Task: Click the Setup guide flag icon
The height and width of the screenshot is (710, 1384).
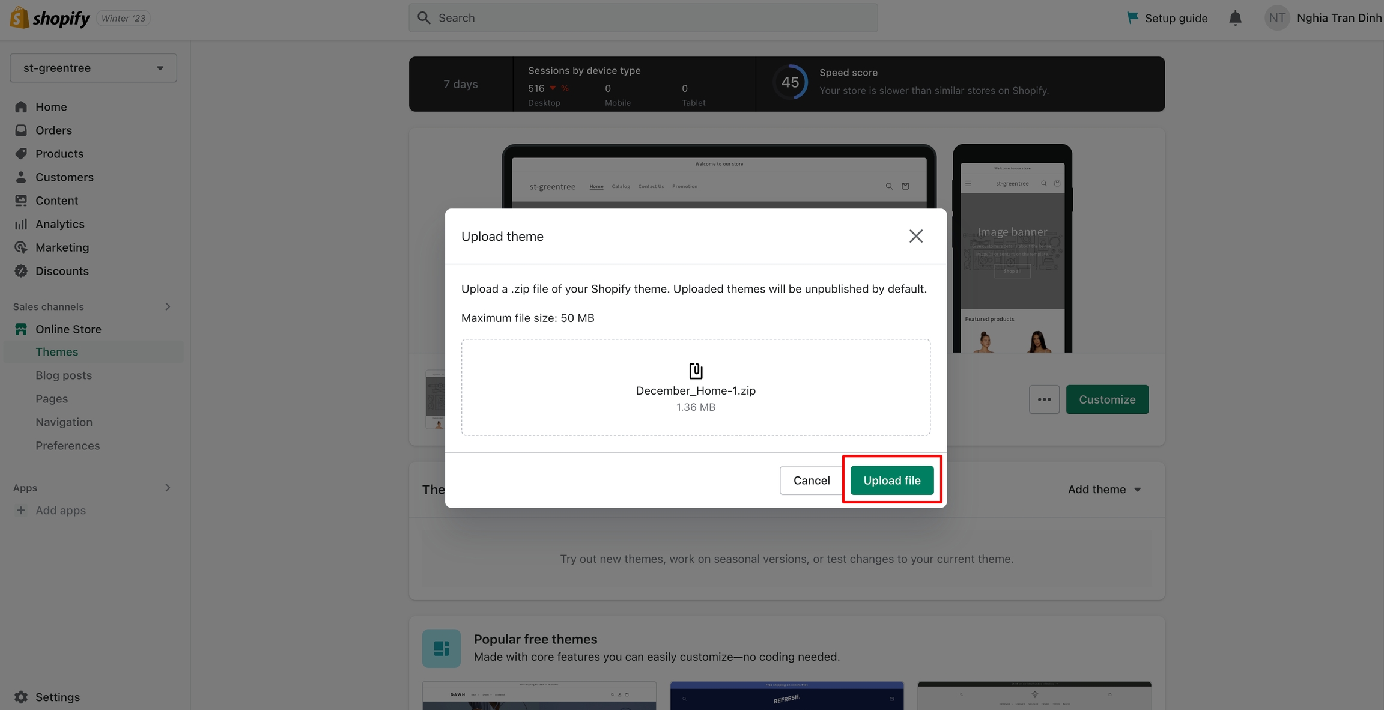Action: click(1132, 18)
